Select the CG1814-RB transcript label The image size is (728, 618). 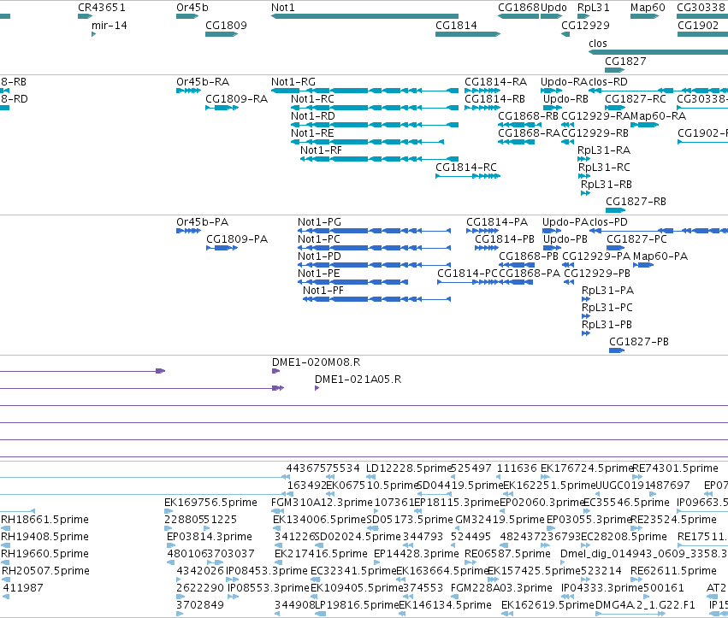pyautogui.click(x=495, y=99)
